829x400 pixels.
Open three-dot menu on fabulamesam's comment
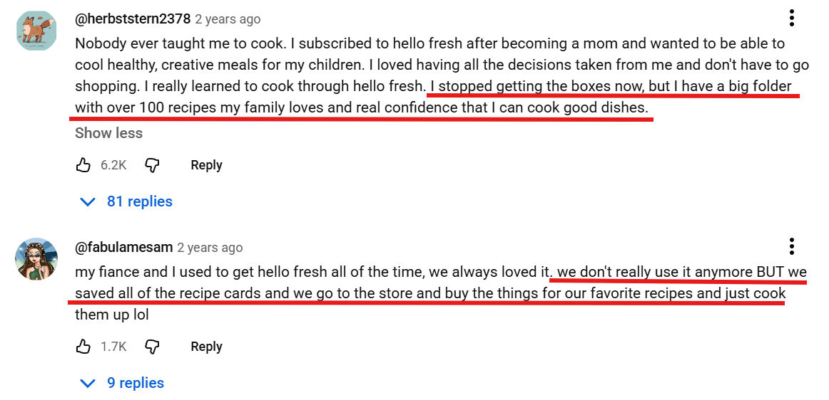(x=792, y=246)
